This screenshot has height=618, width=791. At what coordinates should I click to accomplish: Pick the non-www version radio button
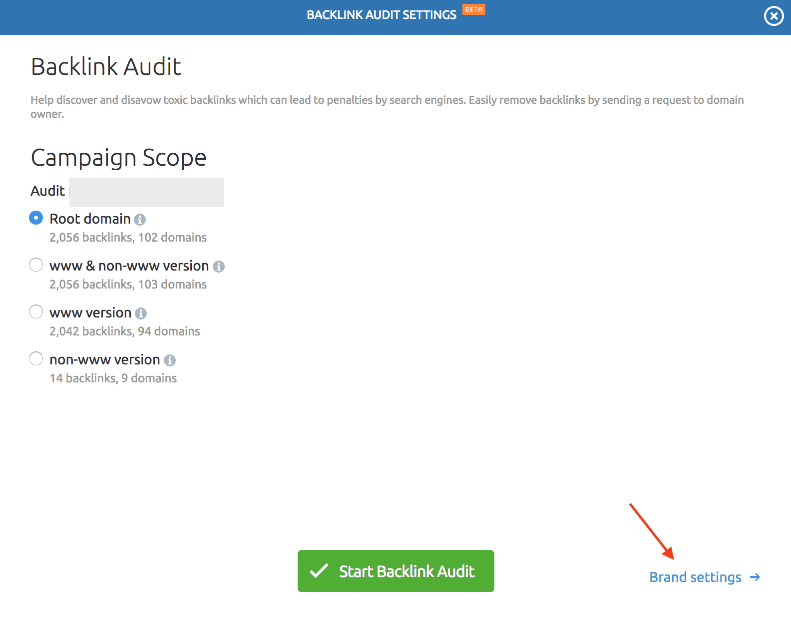tap(36, 359)
